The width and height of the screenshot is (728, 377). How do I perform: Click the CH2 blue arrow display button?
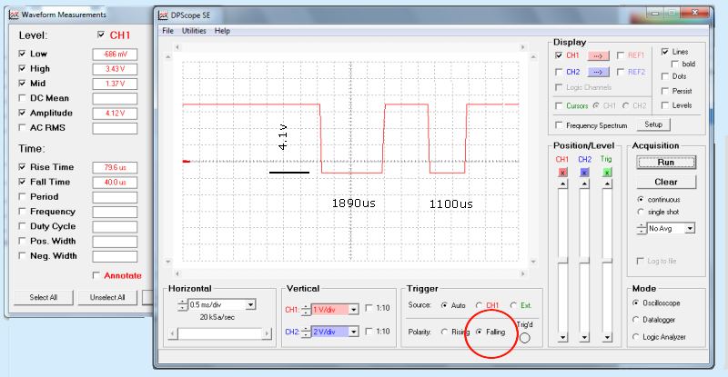click(598, 73)
